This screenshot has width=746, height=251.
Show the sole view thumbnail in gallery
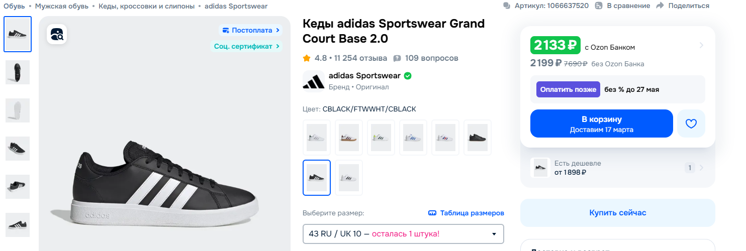[x=18, y=110]
